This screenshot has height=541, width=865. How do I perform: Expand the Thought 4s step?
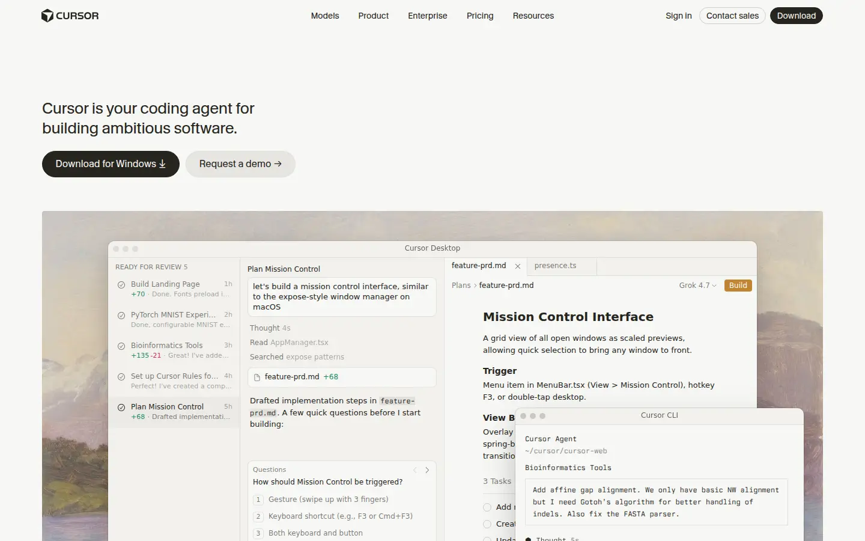[270, 328]
